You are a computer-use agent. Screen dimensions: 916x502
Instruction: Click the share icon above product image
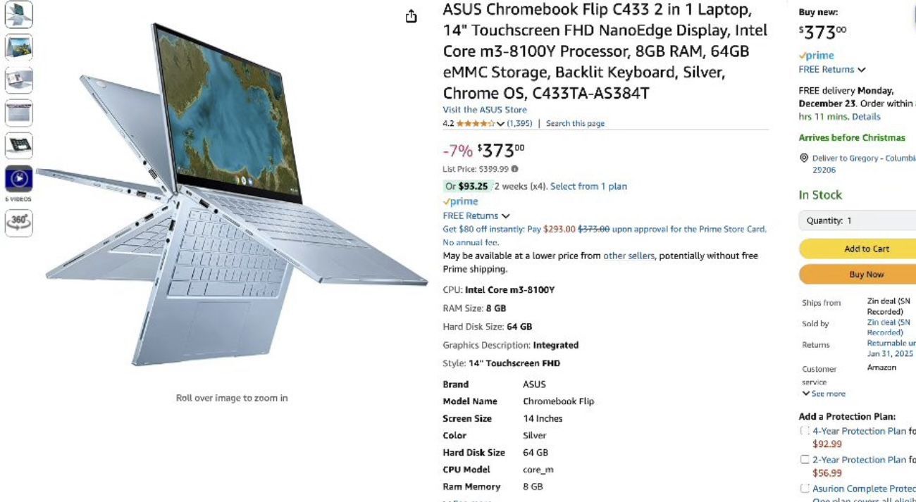tap(411, 16)
